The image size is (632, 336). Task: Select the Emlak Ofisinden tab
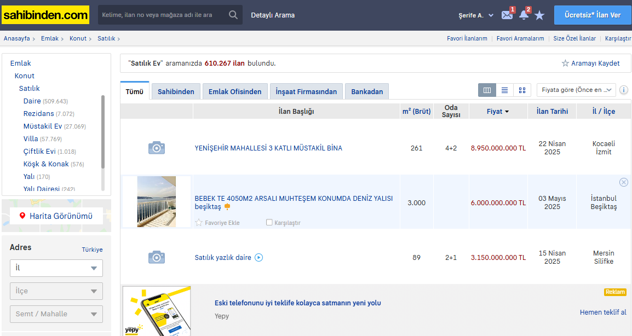pyautogui.click(x=235, y=91)
